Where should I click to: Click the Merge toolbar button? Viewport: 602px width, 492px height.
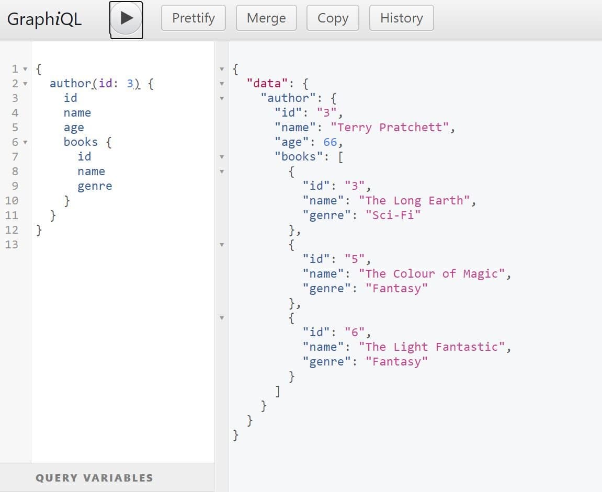point(266,18)
